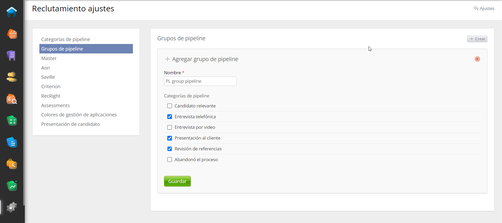502x223 pixels.
Task: Click the green Guardar button
Action: 177,181
